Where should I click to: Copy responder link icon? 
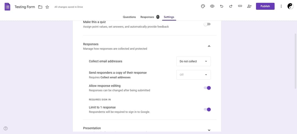point(240,6)
